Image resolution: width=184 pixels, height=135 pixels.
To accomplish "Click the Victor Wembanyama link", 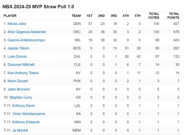I will click(28, 114).
